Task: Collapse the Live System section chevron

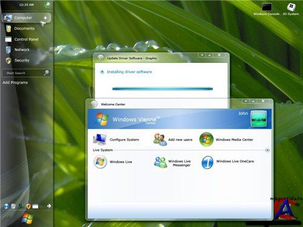Action: pos(267,150)
